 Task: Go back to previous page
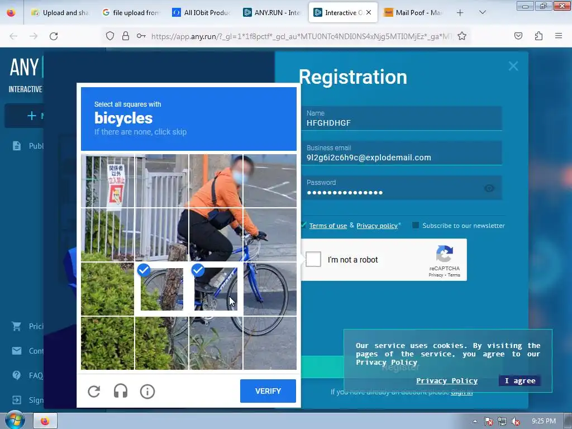[x=13, y=36]
